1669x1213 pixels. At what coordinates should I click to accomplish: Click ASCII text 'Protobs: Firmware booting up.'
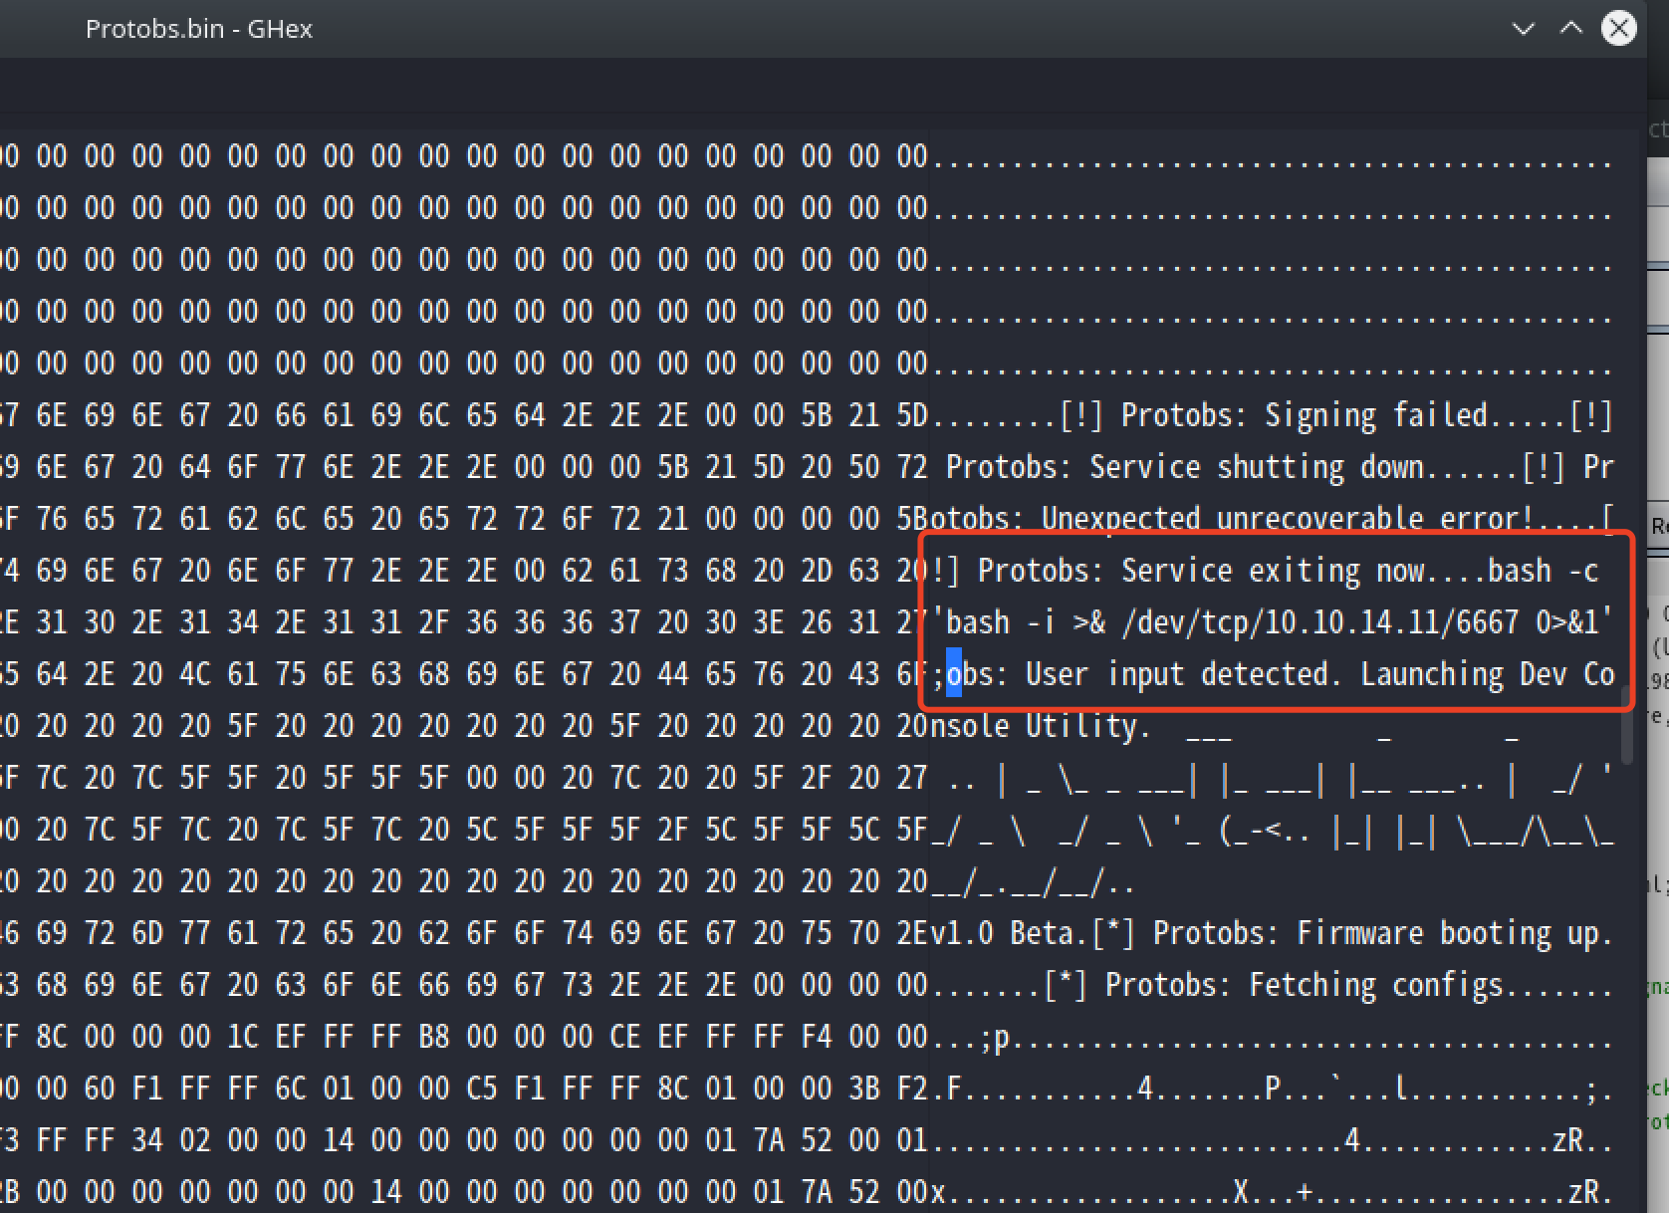click(x=1383, y=933)
